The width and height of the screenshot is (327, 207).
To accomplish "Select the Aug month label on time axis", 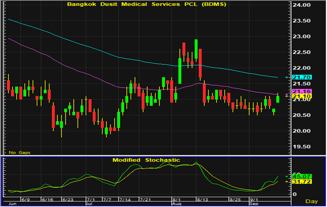I will (177, 203).
